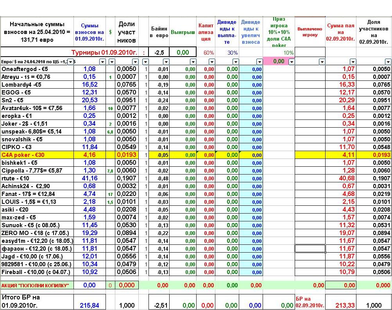Select the yellow 'C4A poker - €30' cell
The height and width of the screenshot is (310, 392).
coord(37,155)
